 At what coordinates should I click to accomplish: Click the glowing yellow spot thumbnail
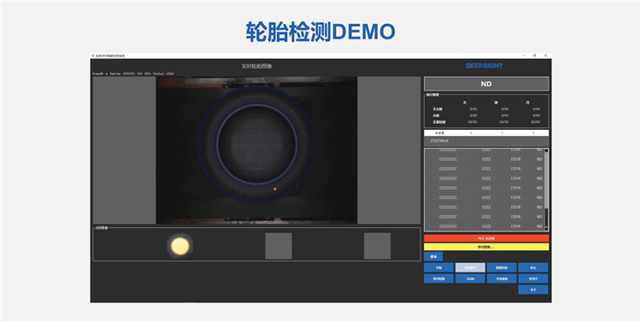(179, 246)
